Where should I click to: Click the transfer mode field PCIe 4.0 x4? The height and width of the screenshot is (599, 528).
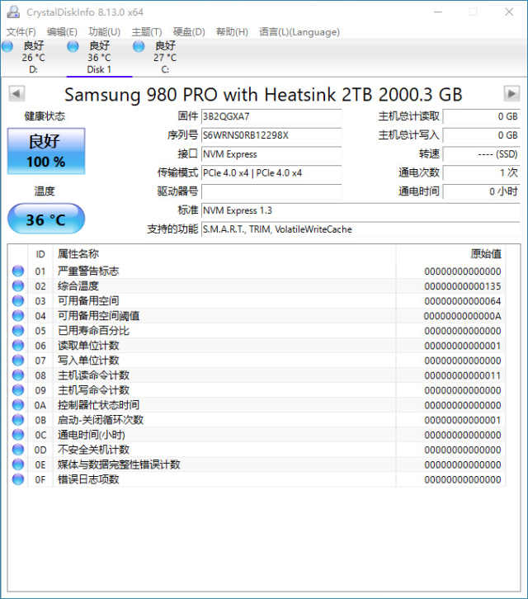(271, 172)
